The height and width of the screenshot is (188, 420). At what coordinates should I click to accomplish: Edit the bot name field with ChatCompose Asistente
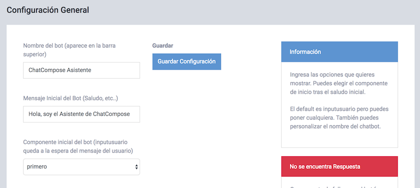[x=81, y=70]
